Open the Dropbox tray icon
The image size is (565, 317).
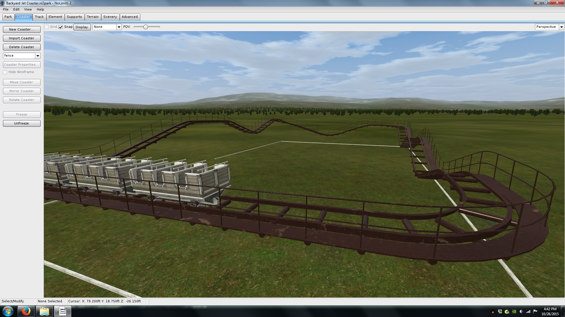(x=500, y=311)
